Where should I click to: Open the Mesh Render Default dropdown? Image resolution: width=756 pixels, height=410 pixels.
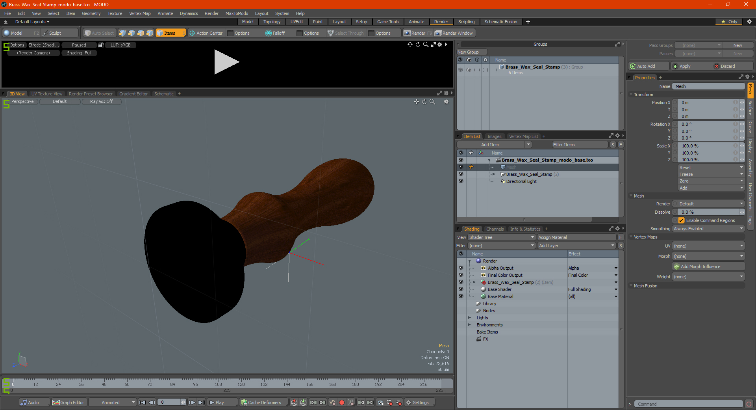click(x=711, y=204)
